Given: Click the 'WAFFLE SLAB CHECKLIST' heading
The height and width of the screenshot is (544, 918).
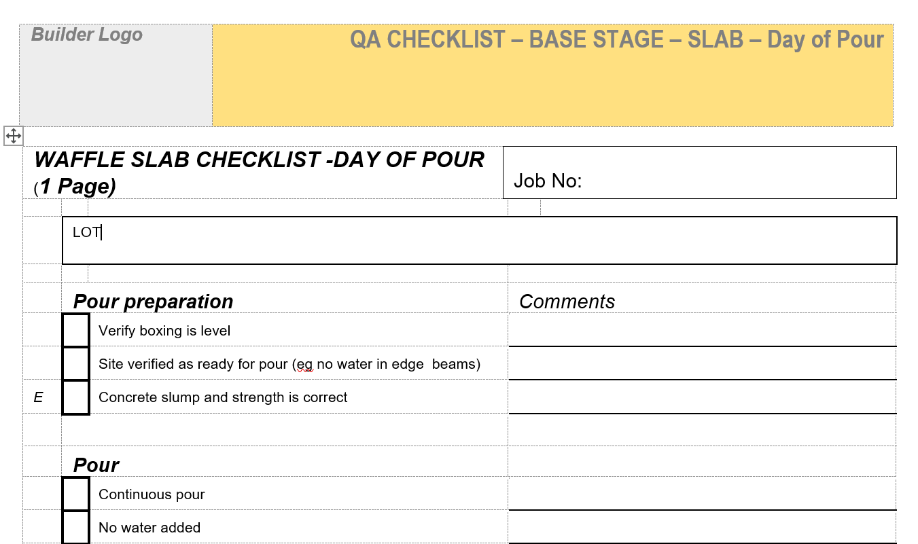Looking at the screenshot, I should (x=259, y=160).
